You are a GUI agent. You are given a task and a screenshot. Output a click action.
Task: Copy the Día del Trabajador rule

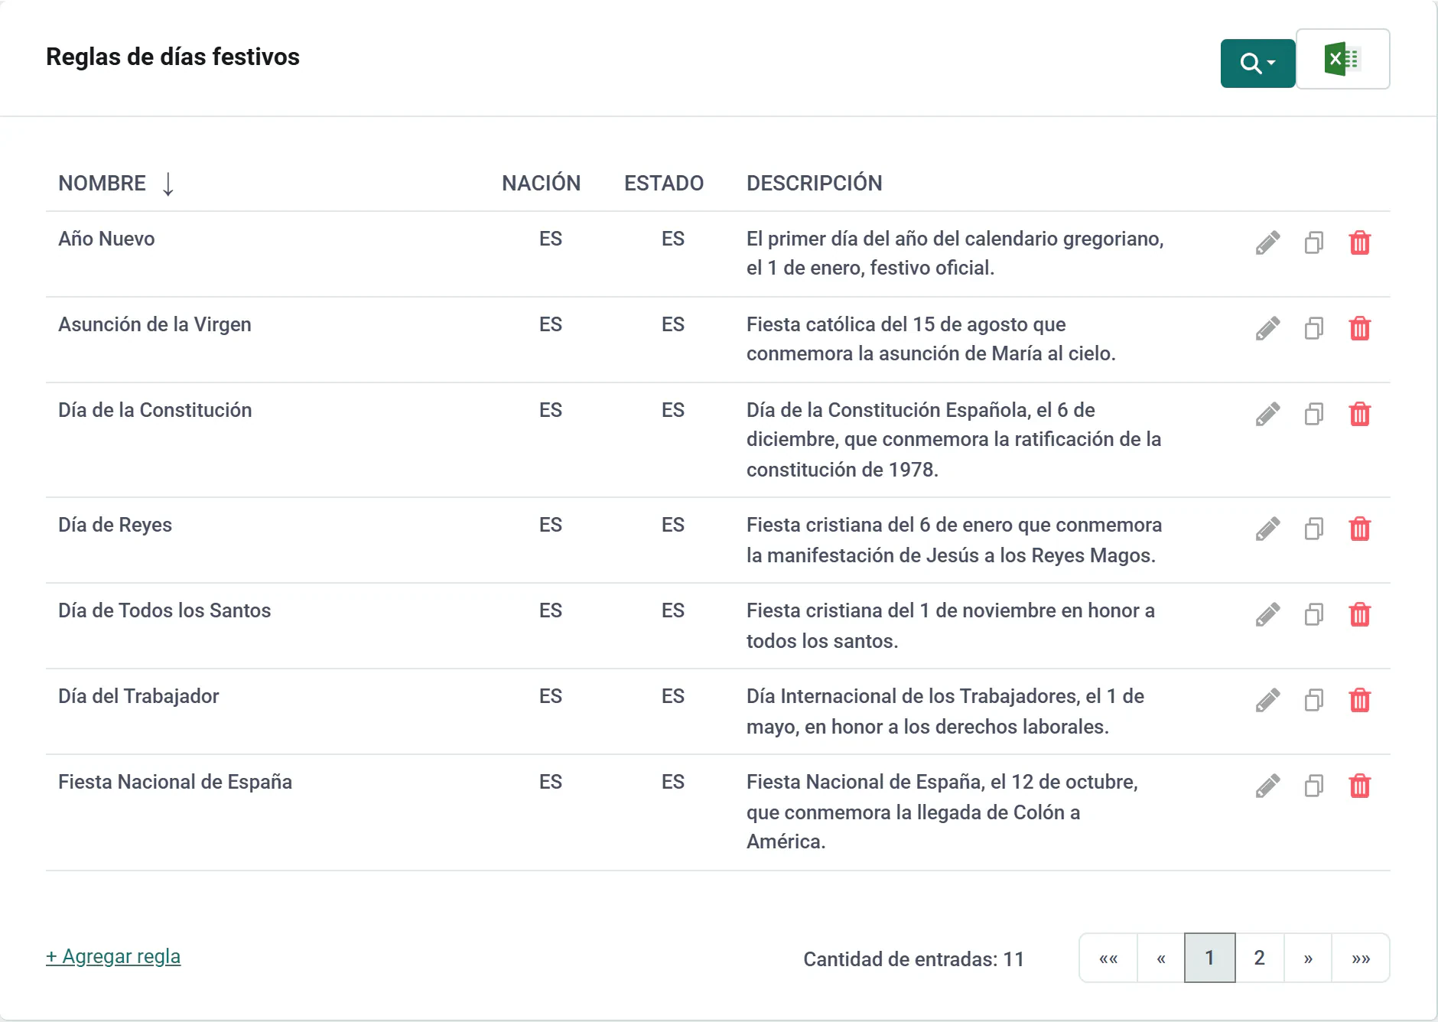tap(1314, 701)
